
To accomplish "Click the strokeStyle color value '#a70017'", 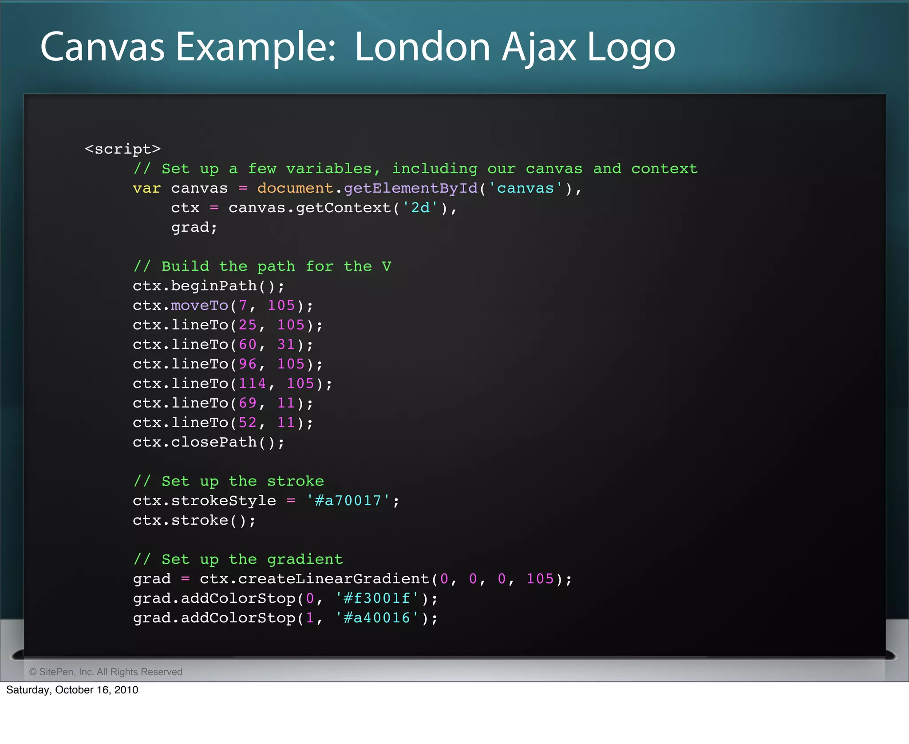I will pyautogui.click(x=348, y=501).
